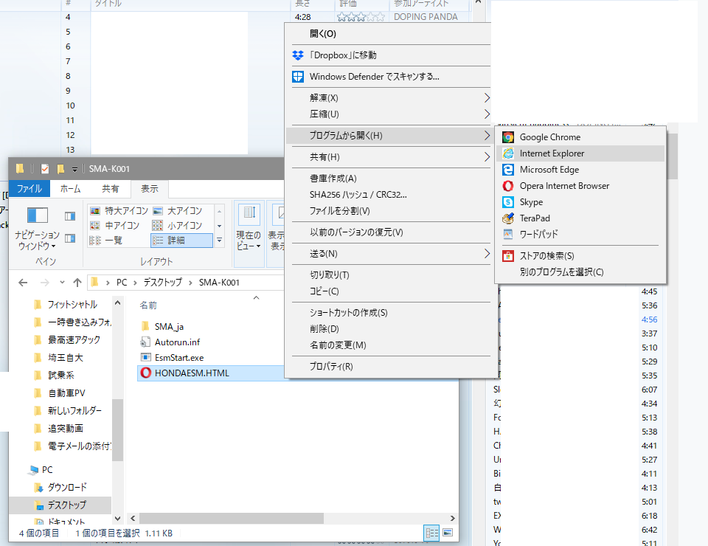Screen dimensions: 708x546
Task: Select the 特大アイコン layout
Action: coord(119,211)
